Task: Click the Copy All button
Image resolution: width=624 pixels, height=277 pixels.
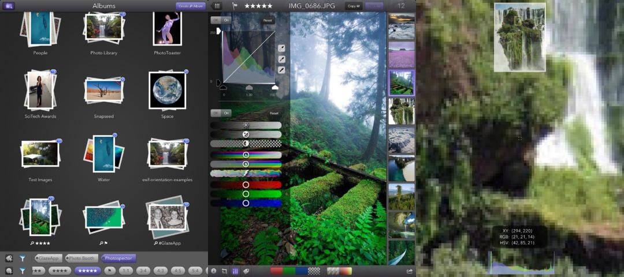Action: [x=353, y=6]
